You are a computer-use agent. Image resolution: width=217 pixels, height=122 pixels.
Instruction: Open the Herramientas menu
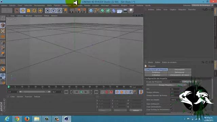(39, 5)
